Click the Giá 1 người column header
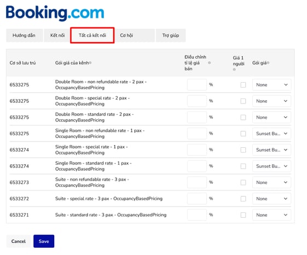 coord(239,61)
